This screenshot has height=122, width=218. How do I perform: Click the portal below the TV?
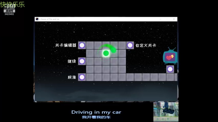point(170,69)
